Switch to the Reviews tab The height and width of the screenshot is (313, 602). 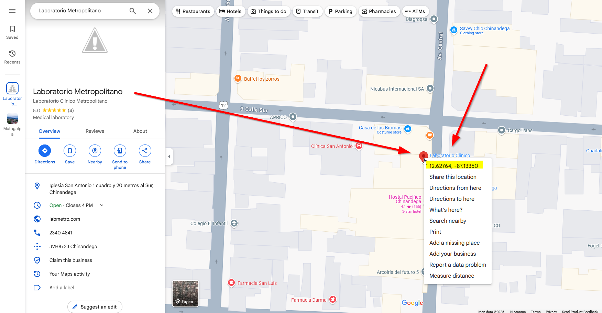(x=95, y=131)
